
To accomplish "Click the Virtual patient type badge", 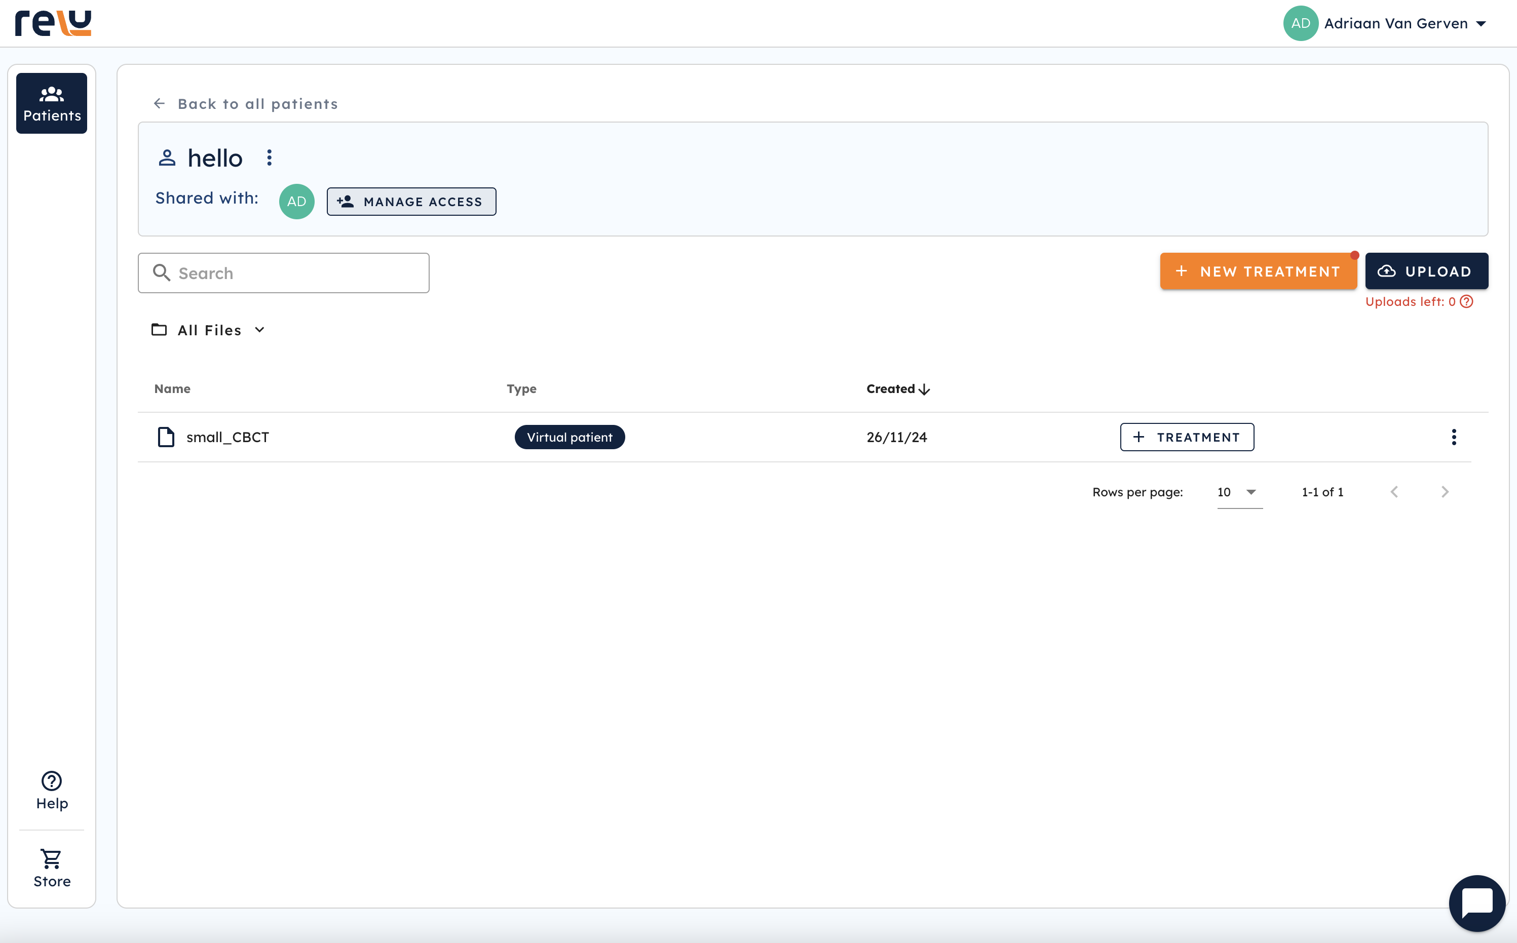I will pos(569,437).
